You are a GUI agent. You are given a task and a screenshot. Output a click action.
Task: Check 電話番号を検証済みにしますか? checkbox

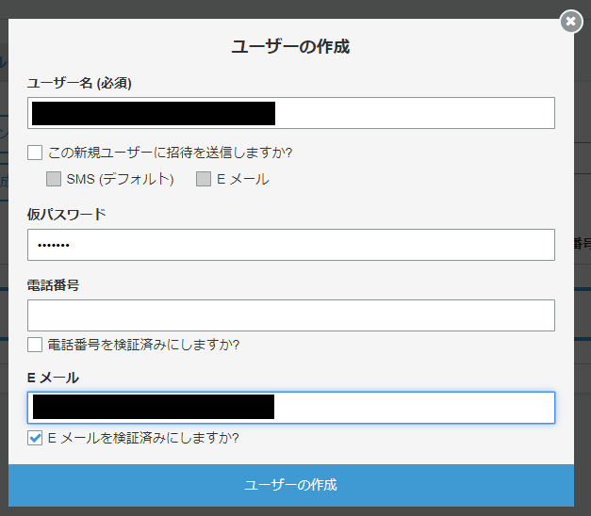(x=35, y=345)
